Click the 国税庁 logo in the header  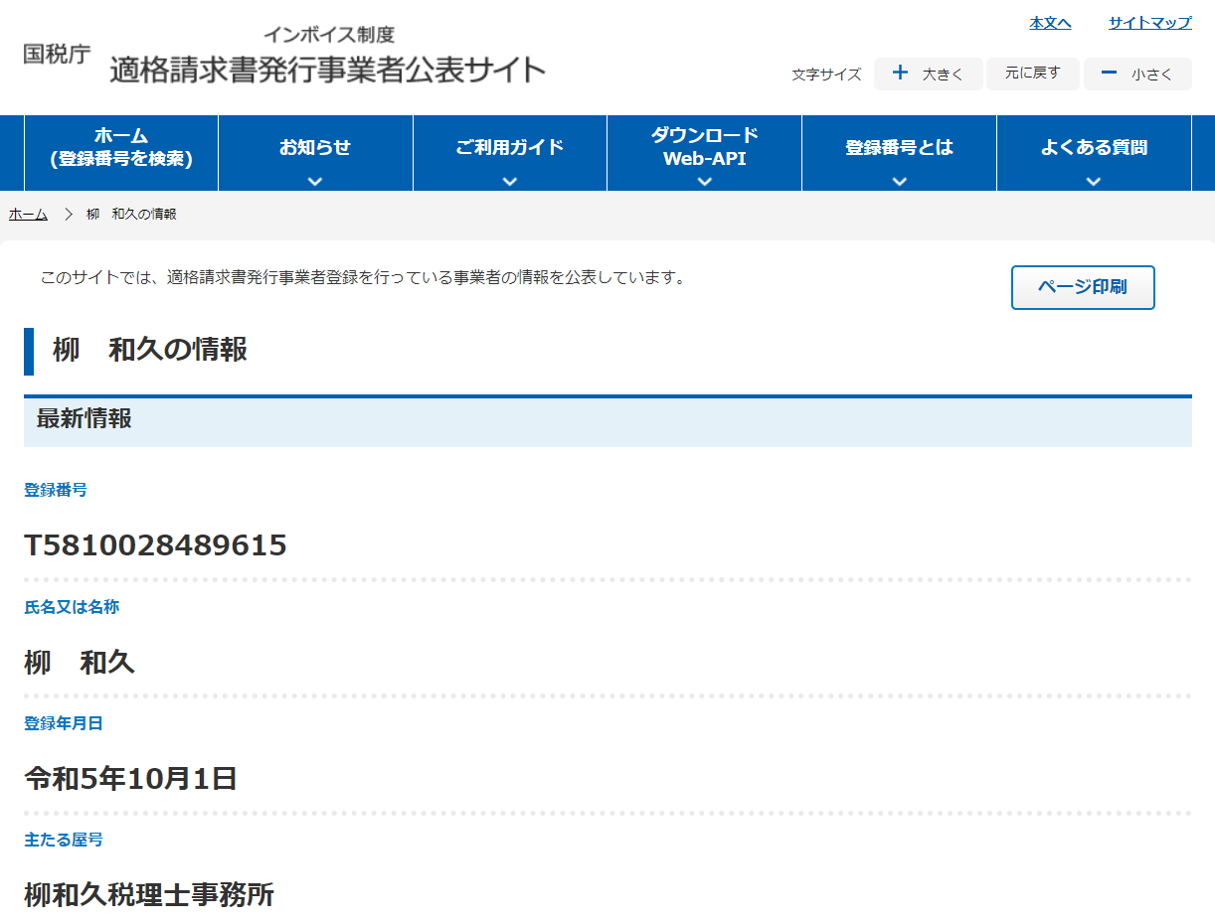click(x=57, y=55)
